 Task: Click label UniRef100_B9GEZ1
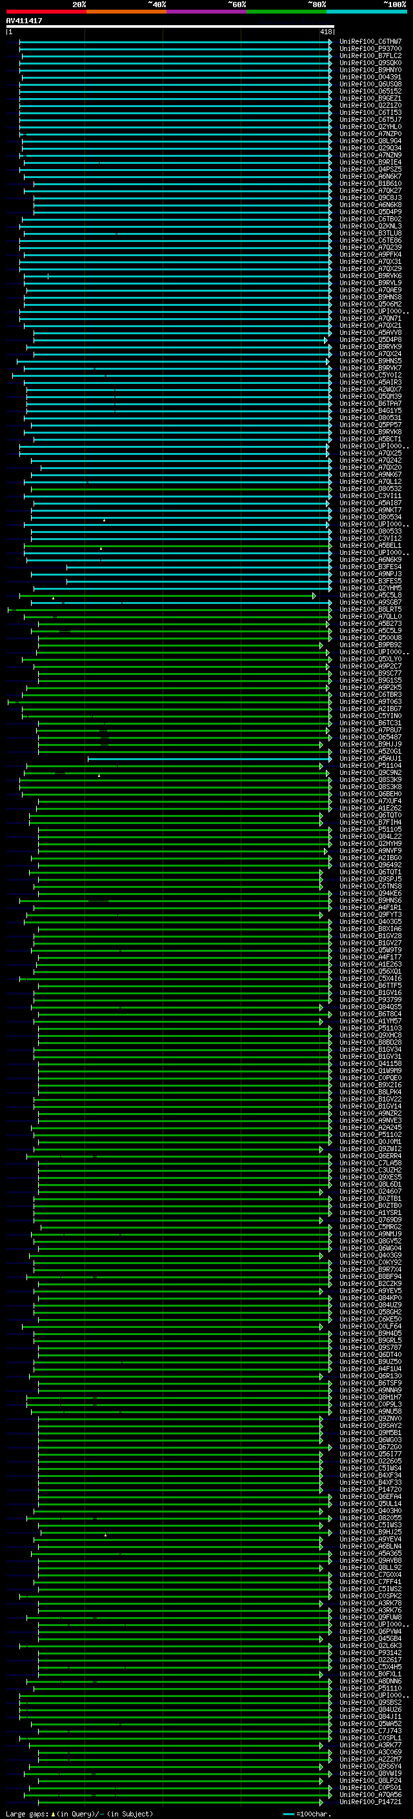[370, 98]
